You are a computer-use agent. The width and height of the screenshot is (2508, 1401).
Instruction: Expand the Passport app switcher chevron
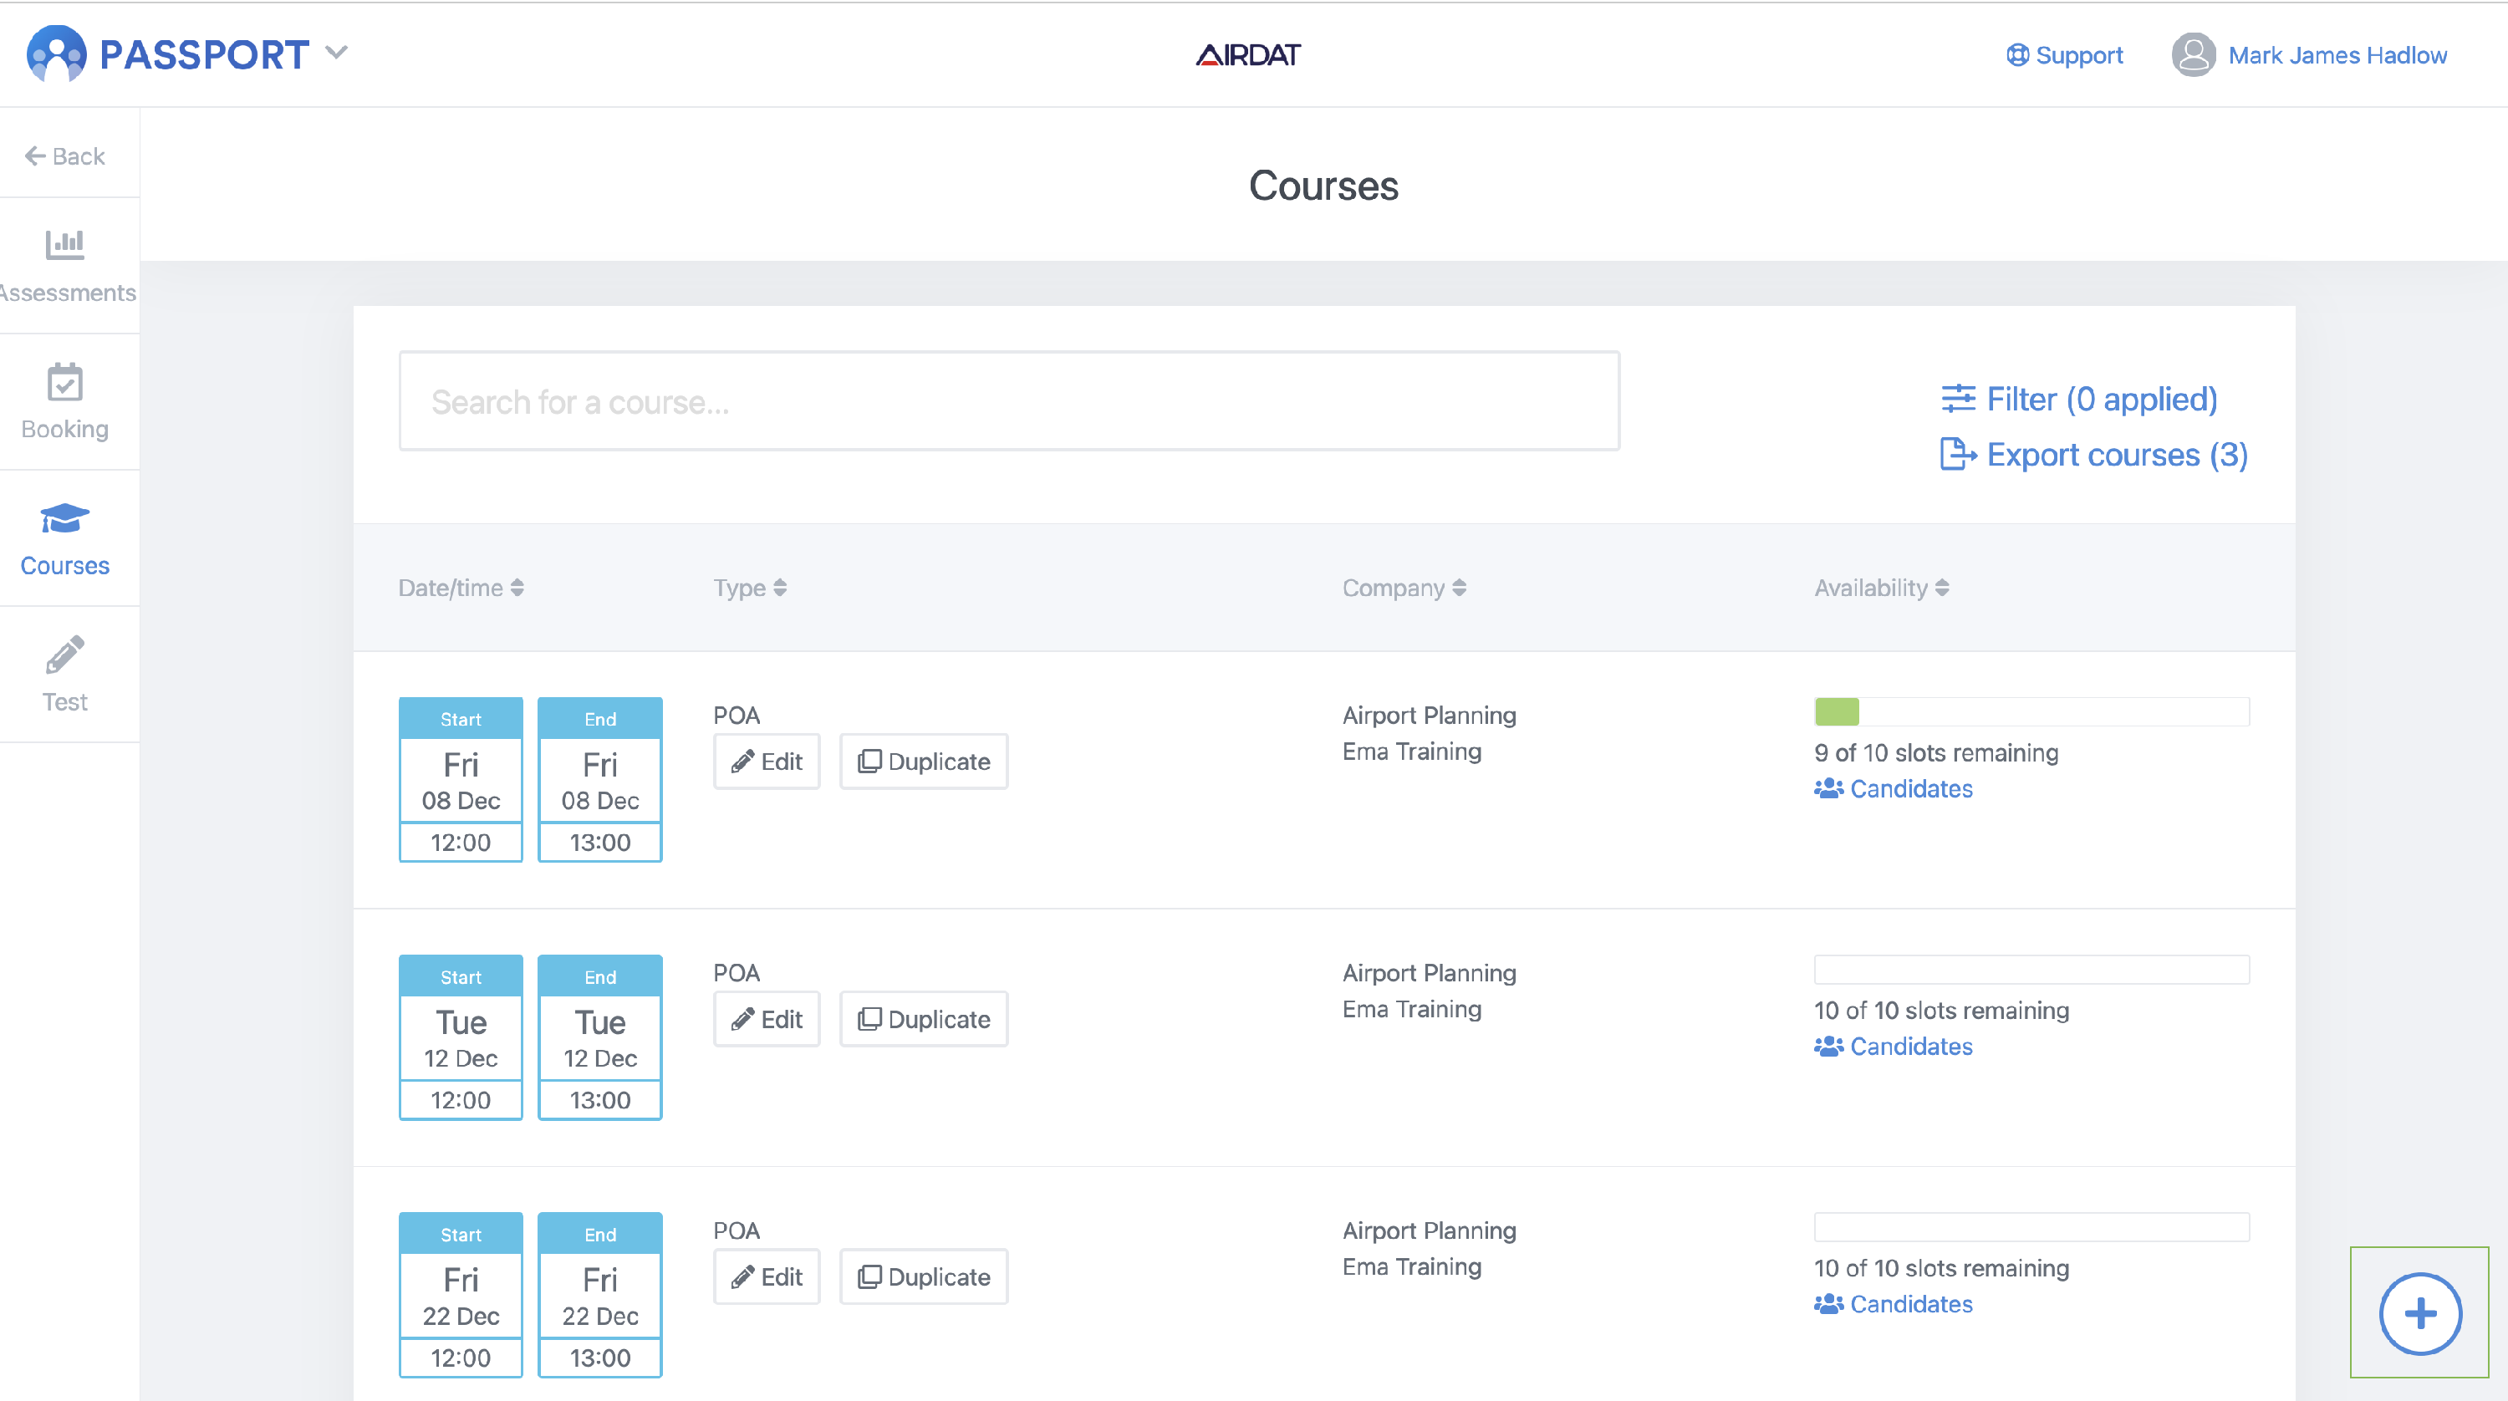point(337,53)
